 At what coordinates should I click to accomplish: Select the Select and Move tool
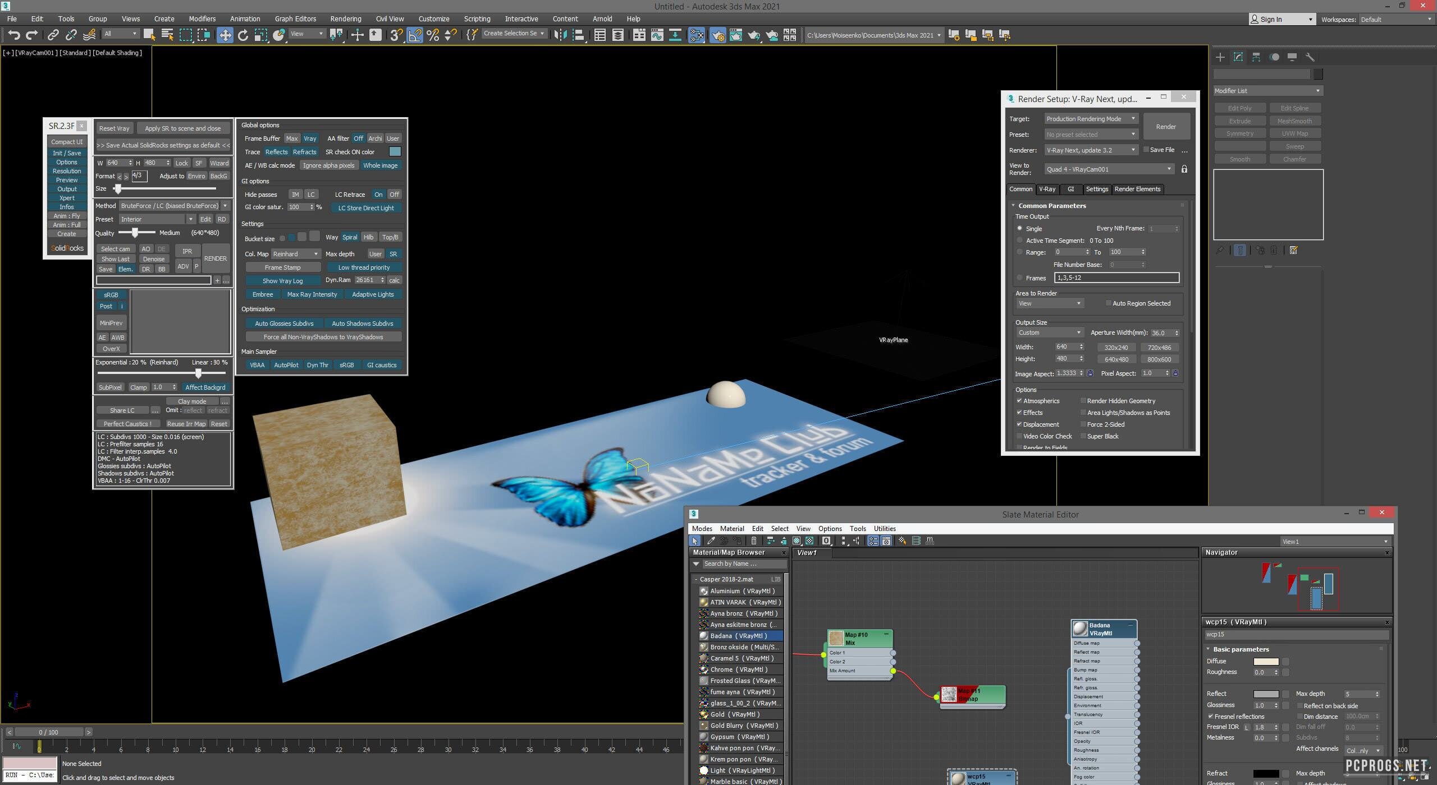[225, 35]
